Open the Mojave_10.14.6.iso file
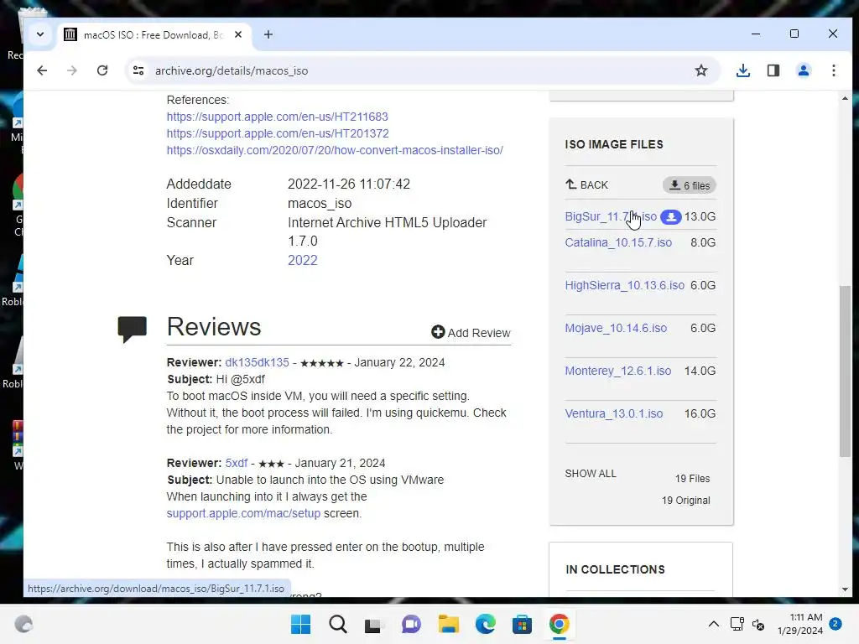The image size is (859, 644). point(616,328)
